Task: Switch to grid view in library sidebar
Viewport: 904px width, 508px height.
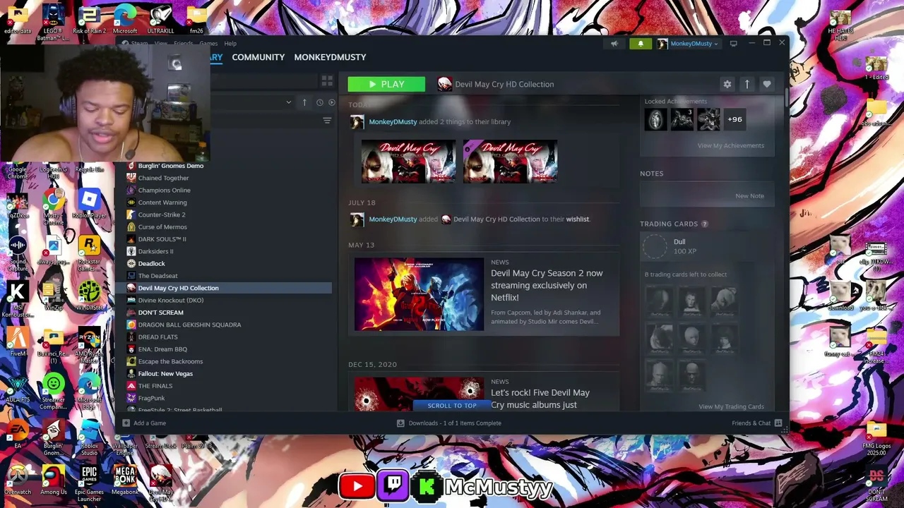Action: 327,82
